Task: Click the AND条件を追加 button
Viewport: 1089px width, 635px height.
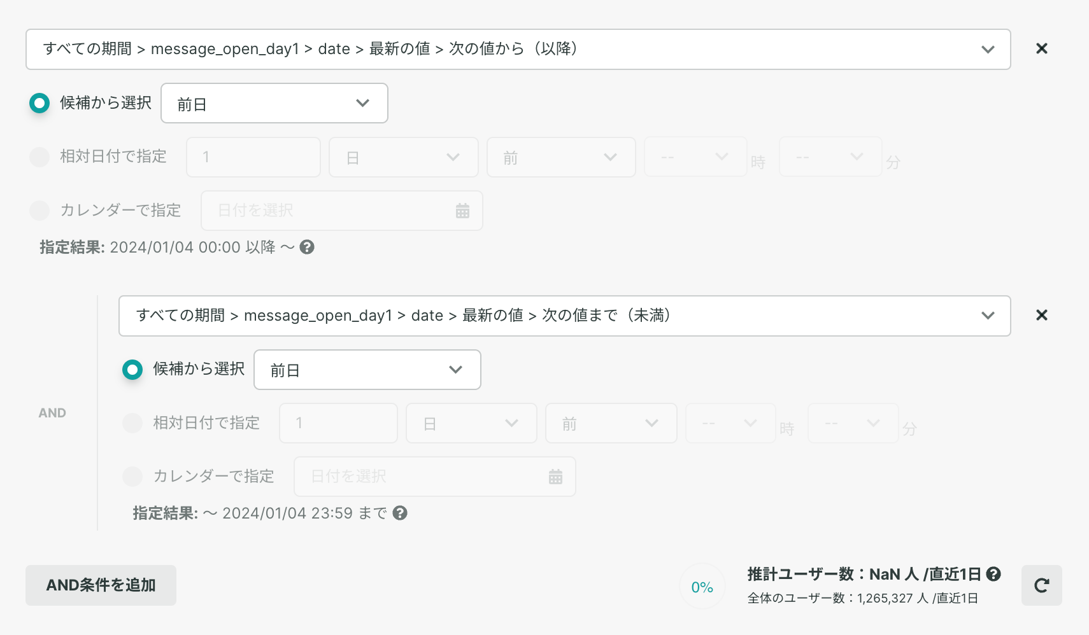Action: 101,585
